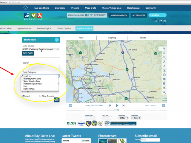This screenshot has width=191, height=143.
Task: Choose Hydrodynamic Data in category list
Action: [32, 79]
